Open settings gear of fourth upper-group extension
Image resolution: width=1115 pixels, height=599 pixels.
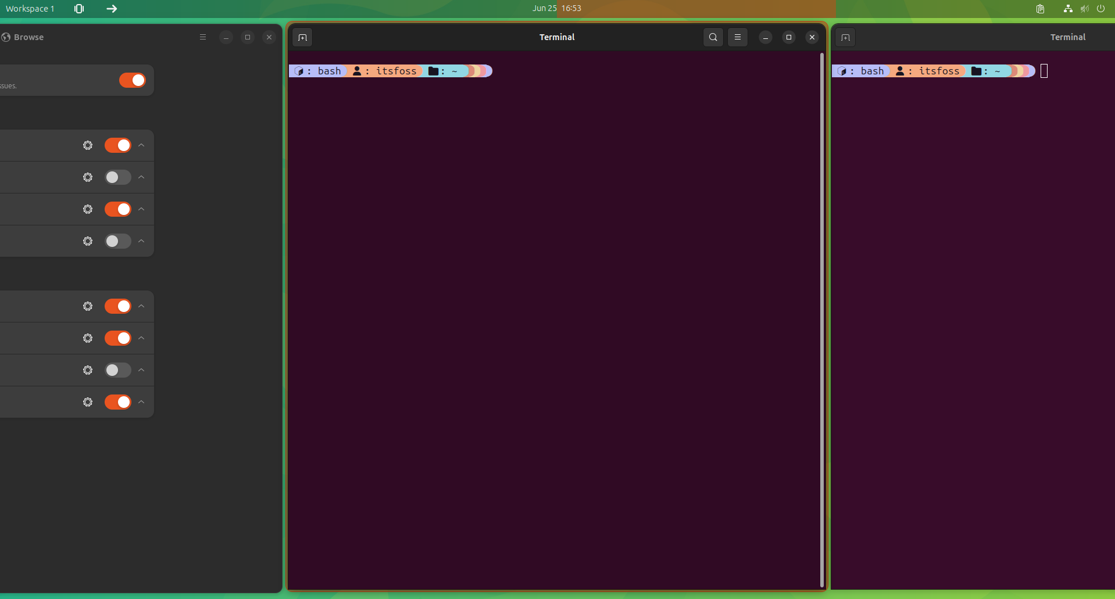tap(88, 241)
